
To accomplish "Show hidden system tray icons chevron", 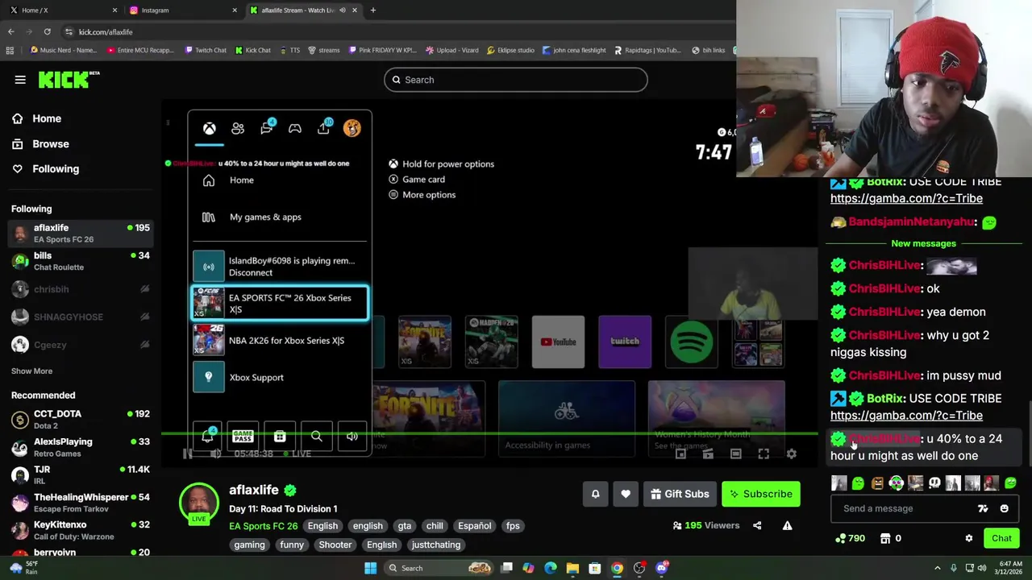I will point(937,568).
